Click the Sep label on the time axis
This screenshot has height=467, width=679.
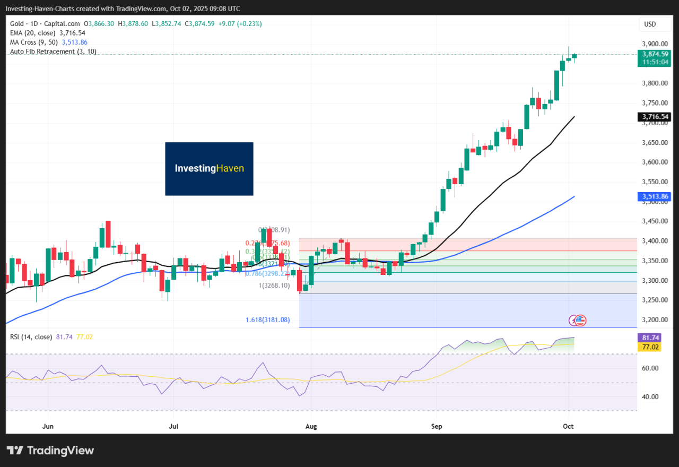pyautogui.click(x=436, y=426)
